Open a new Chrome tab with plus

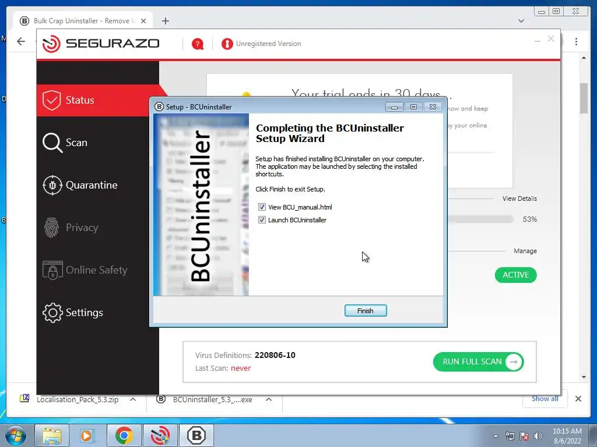click(x=165, y=21)
